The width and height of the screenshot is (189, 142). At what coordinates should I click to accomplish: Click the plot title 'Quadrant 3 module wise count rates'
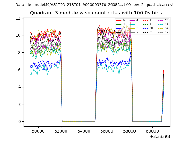(97, 13)
